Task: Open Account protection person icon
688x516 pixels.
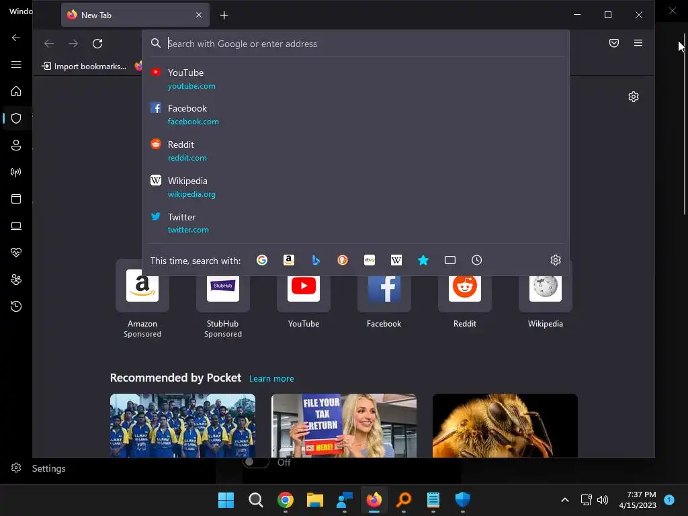Action: [x=16, y=145]
